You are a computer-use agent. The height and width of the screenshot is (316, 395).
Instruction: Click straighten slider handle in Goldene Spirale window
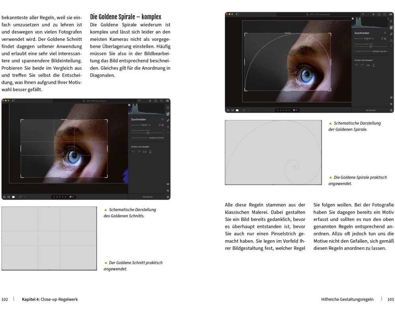point(371,46)
